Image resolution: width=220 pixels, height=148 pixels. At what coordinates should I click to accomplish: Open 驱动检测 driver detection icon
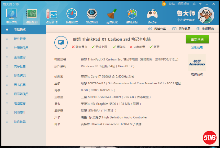tap(91, 15)
